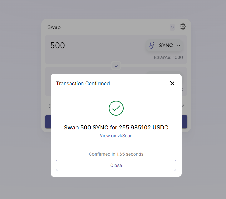Click the Transaction Confirmed title
The height and width of the screenshot is (199, 226).
(x=83, y=83)
